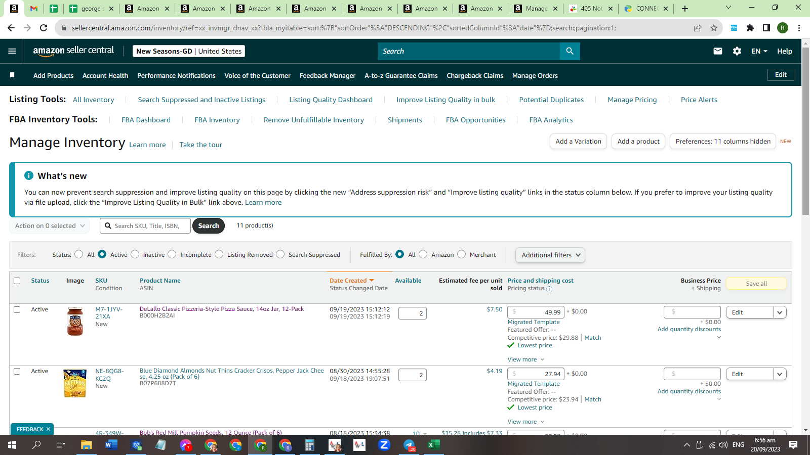The image size is (810, 455).
Task: Open the EN language dropdown
Action: [x=759, y=51]
